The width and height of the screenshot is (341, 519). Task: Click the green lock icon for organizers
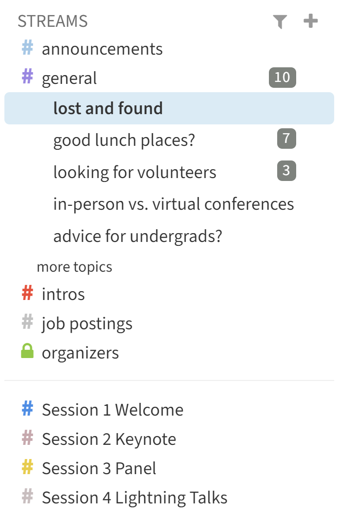(28, 352)
